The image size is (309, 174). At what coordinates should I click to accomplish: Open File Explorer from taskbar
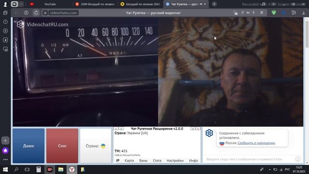pyautogui.click(x=61, y=170)
